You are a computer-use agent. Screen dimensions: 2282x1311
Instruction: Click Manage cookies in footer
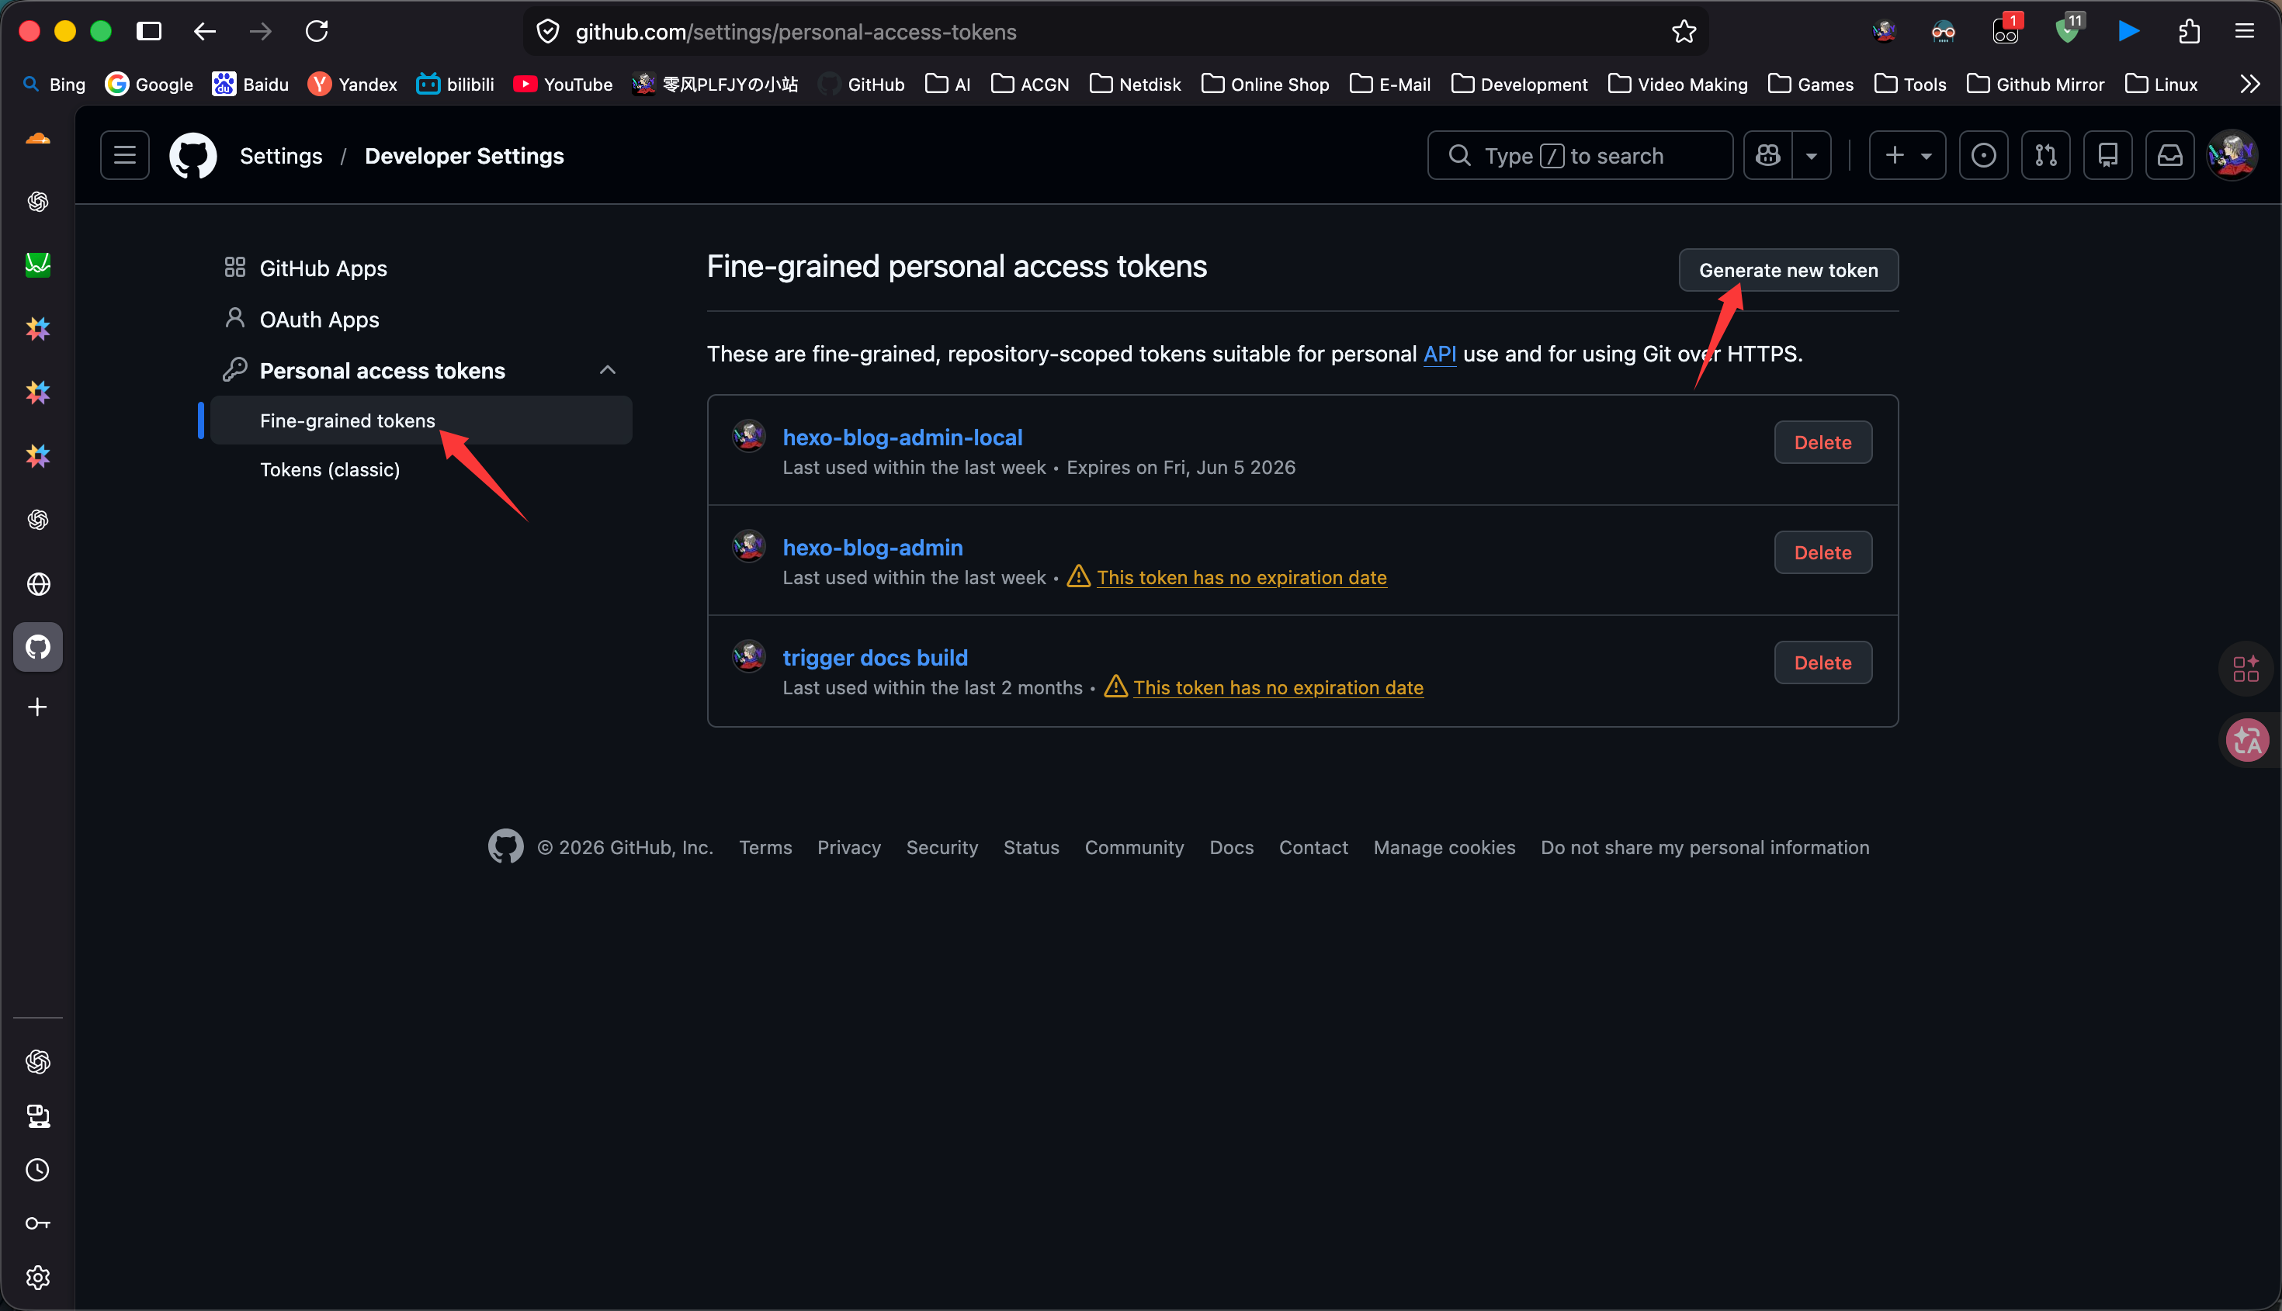coord(1444,847)
